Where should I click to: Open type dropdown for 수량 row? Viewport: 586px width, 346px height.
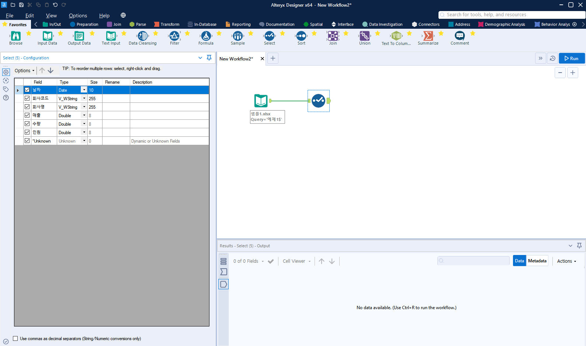[84, 124]
